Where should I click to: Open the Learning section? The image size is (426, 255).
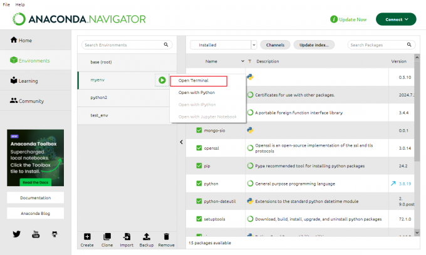[x=35, y=81]
